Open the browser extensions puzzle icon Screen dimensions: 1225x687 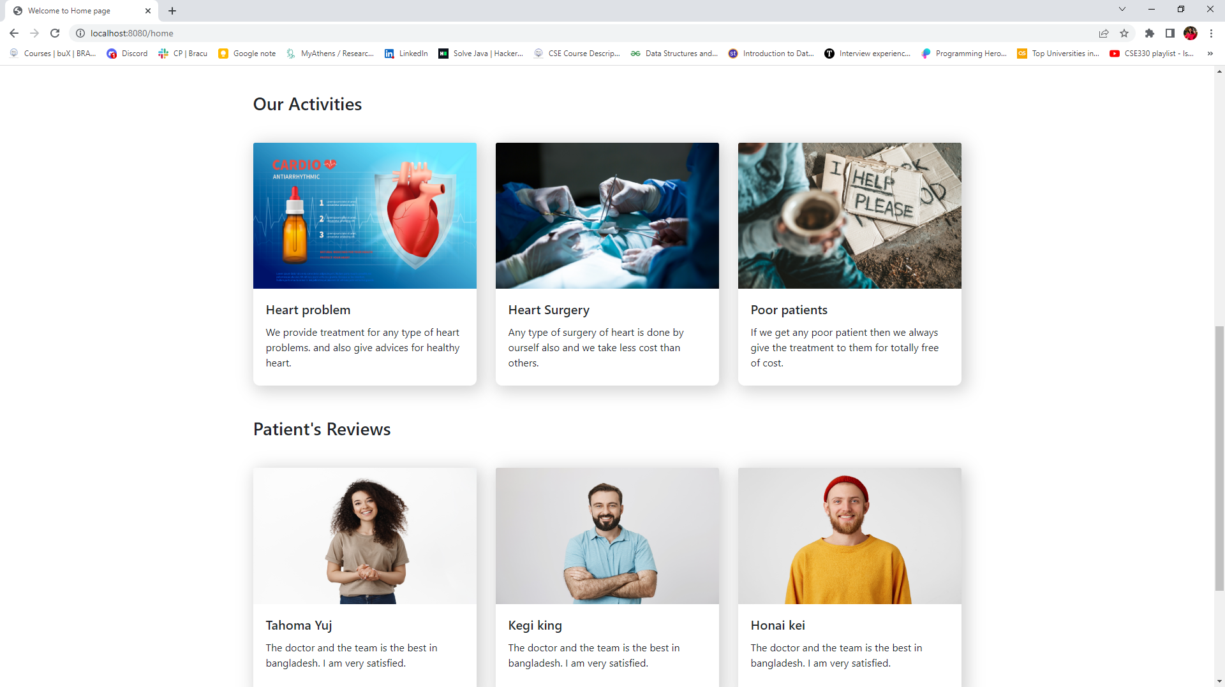click(1150, 33)
